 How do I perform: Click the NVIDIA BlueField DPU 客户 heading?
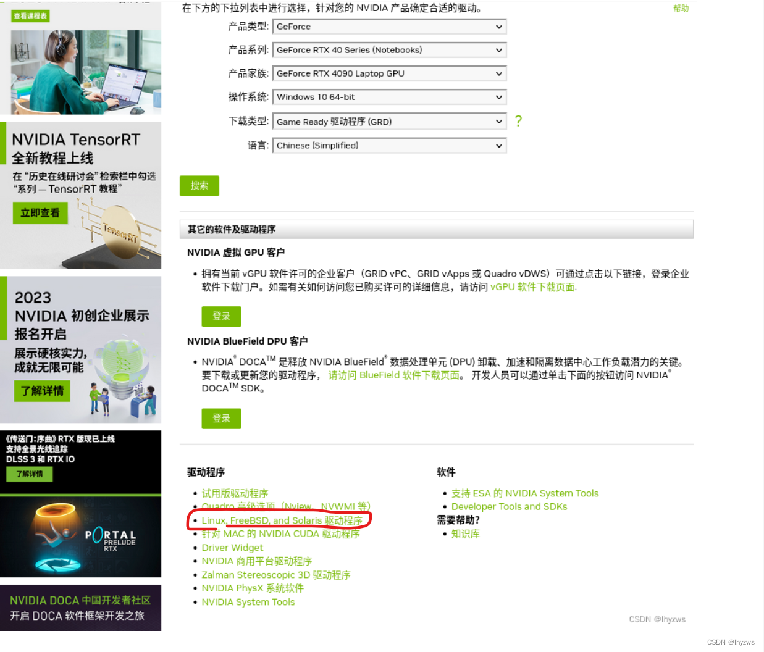(x=247, y=341)
